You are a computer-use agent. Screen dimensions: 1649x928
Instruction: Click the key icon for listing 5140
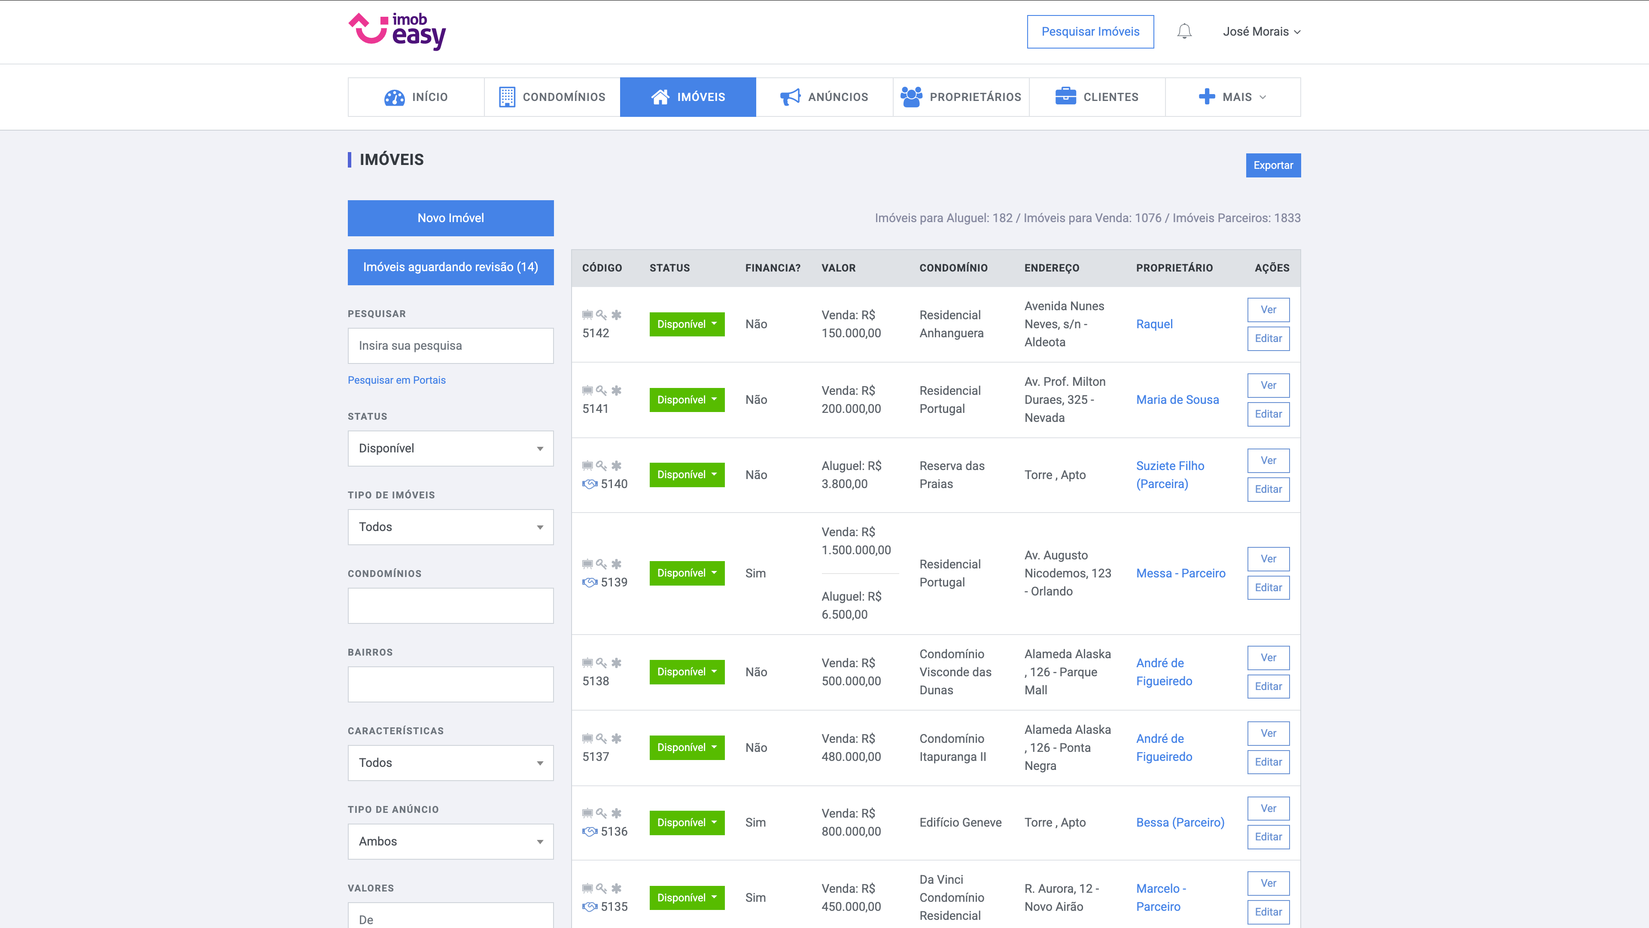click(601, 466)
